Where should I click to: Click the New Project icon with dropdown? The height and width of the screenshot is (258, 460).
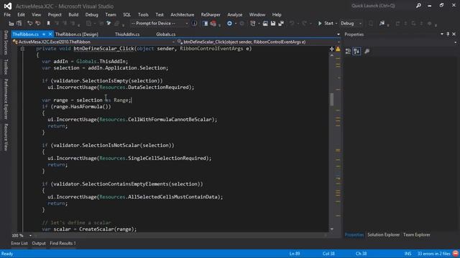coord(253,24)
